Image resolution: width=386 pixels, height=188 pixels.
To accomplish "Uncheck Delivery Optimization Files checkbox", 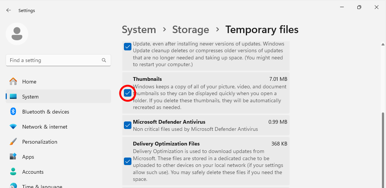I will pos(128,161).
